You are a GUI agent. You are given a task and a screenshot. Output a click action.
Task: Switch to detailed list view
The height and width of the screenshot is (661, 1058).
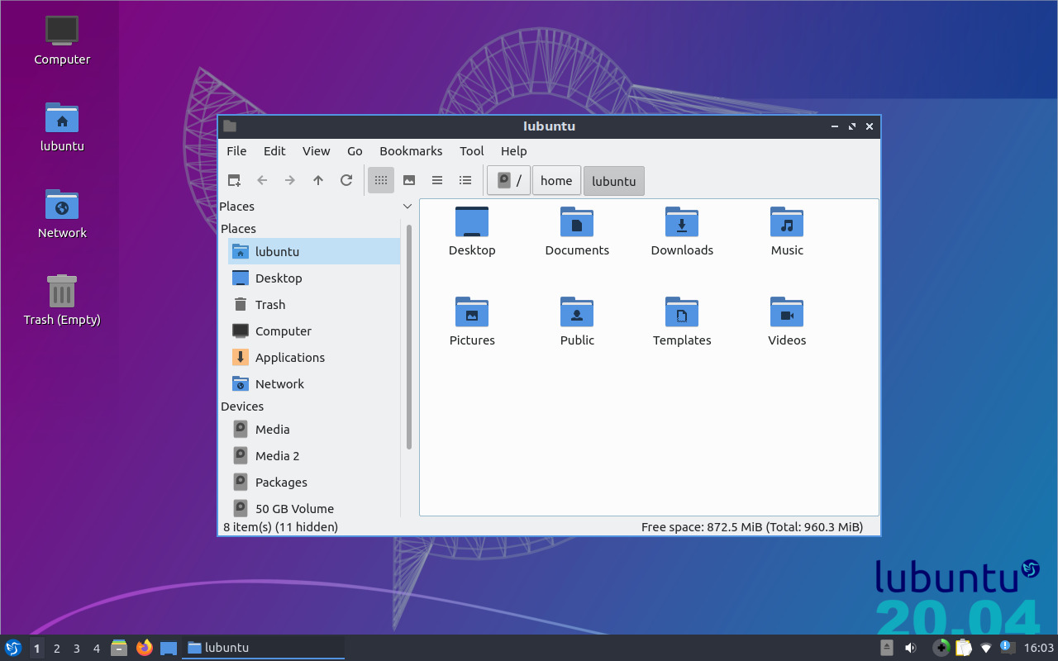pos(465,180)
